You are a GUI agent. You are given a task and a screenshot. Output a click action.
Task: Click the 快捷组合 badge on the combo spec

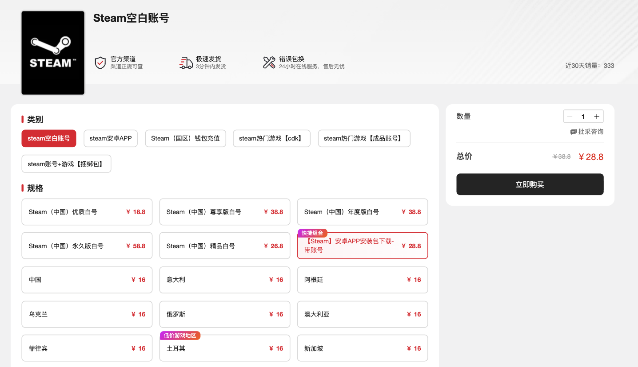[x=312, y=232]
